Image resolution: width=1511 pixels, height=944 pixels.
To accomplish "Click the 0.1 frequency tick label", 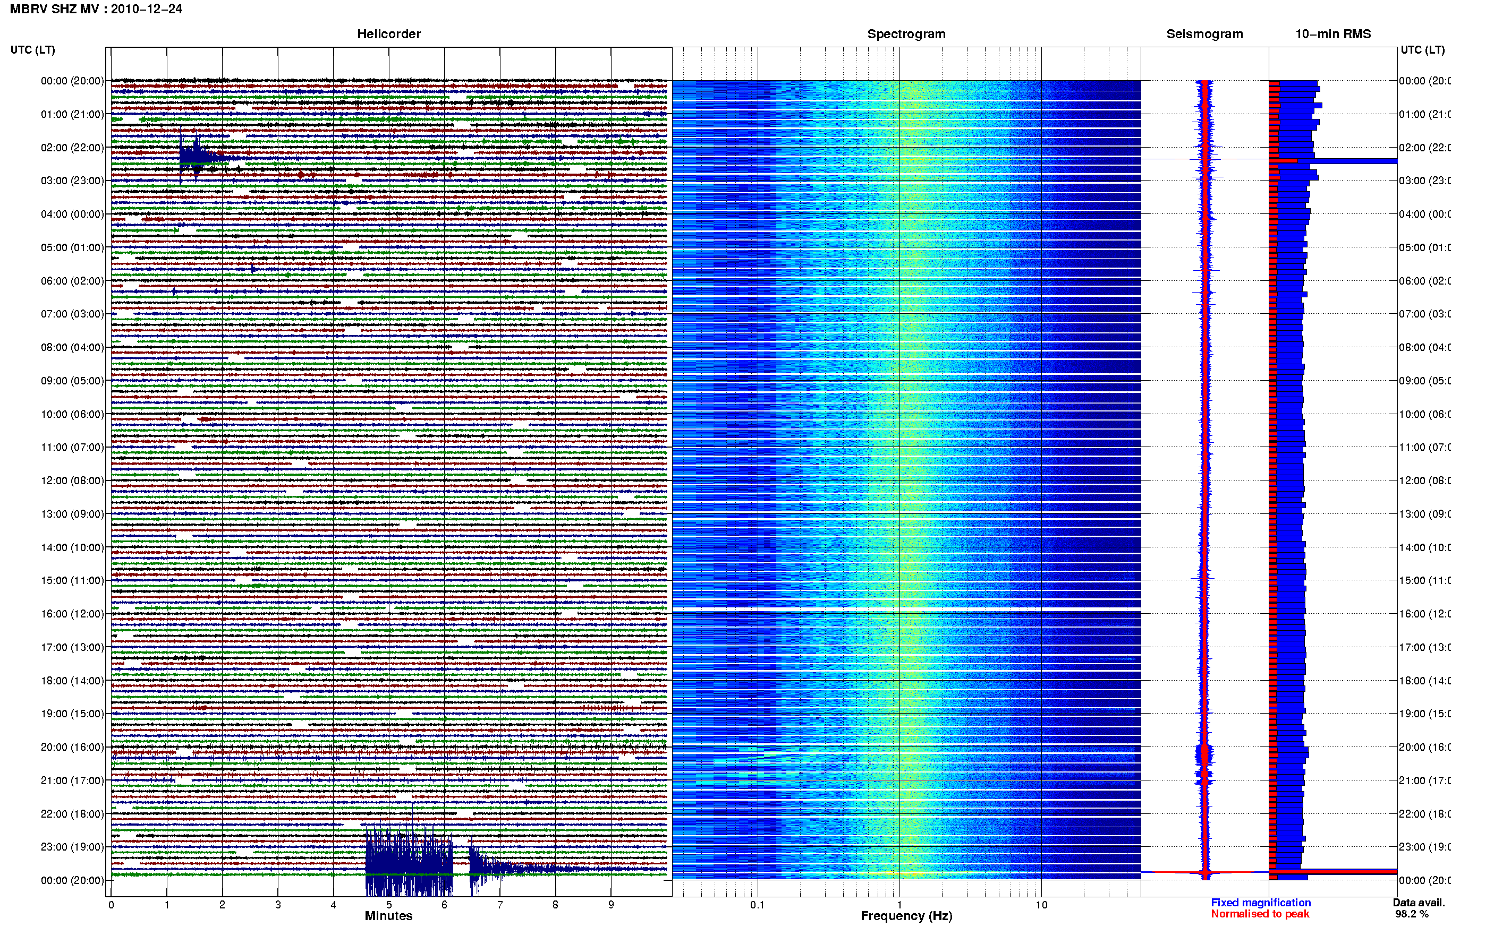I will point(757,905).
